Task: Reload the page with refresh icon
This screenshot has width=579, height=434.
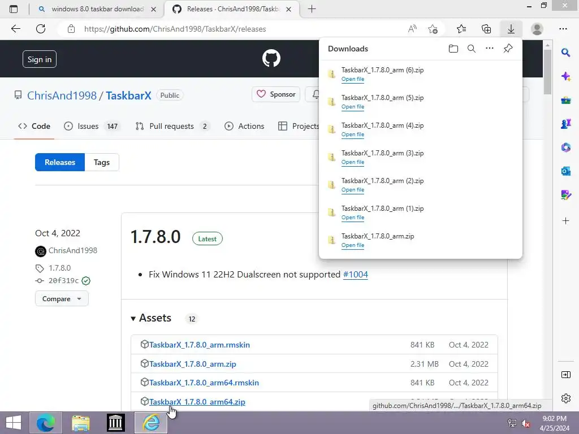Action: click(41, 29)
